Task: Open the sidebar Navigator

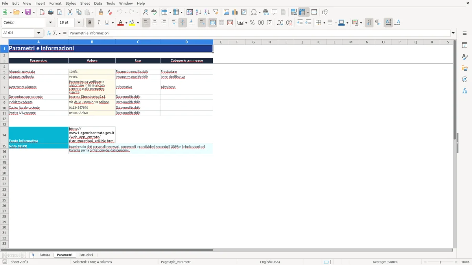Action: (x=465, y=79)
